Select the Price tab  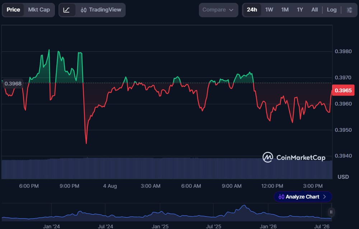13,10
